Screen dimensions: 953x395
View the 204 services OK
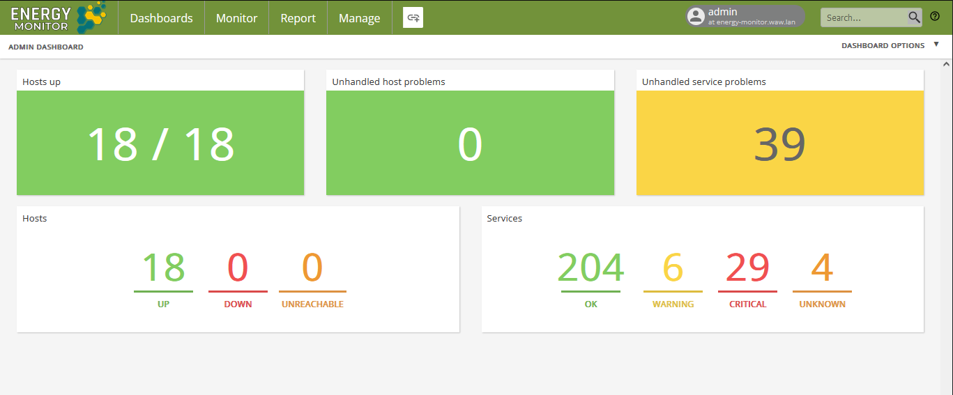pyautogui.click(x=590, y=279)
